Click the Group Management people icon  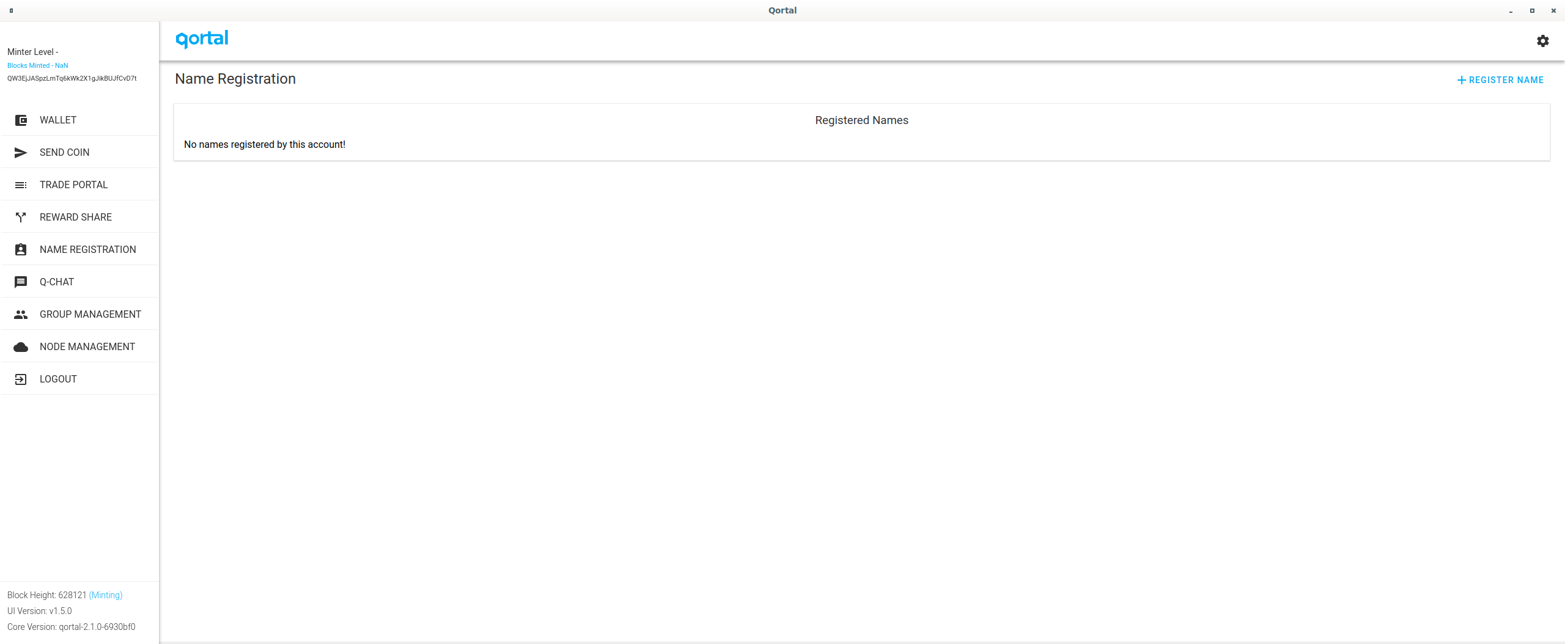point(21,315)
